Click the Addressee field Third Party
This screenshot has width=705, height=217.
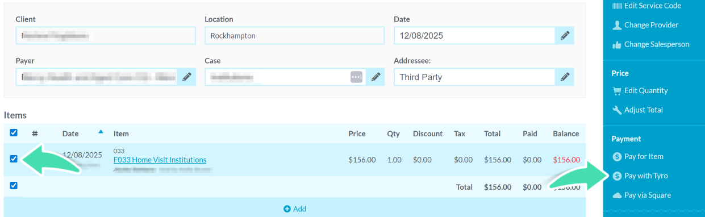tap(474, 77)
